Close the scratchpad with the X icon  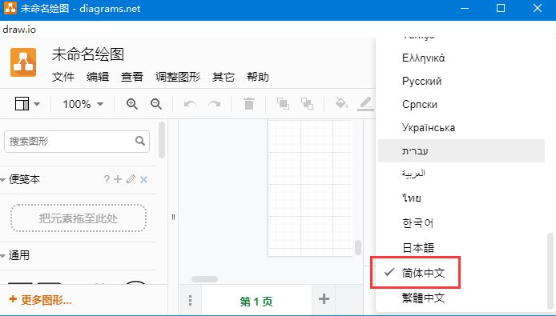click(143, 180)
